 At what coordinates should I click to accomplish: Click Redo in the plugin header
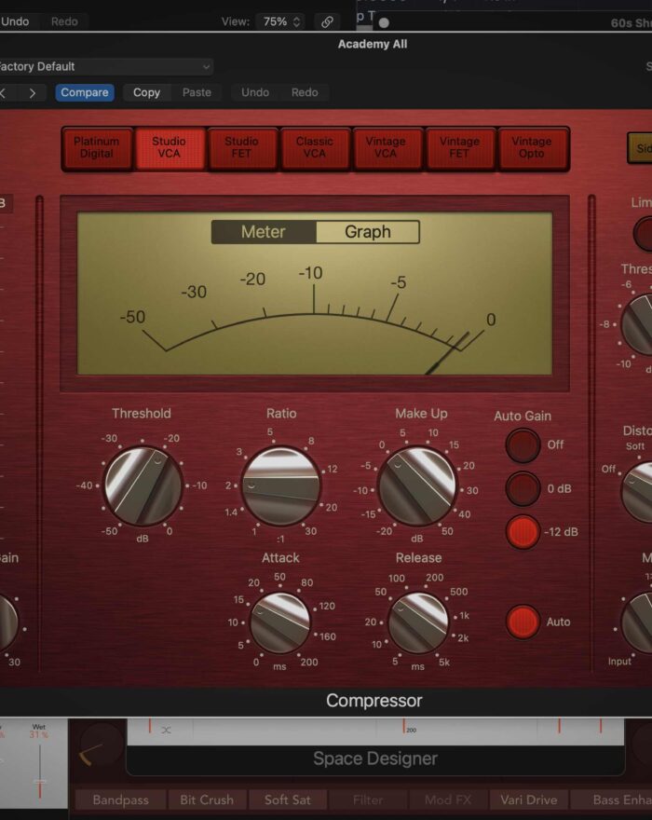coord(305,92)
